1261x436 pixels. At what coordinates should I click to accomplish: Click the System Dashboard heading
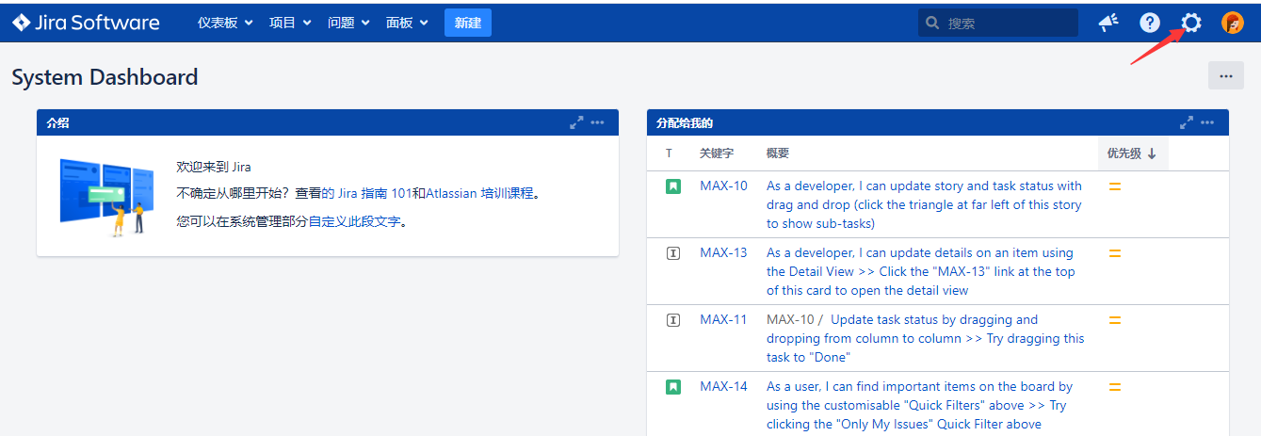pos(105,77)
